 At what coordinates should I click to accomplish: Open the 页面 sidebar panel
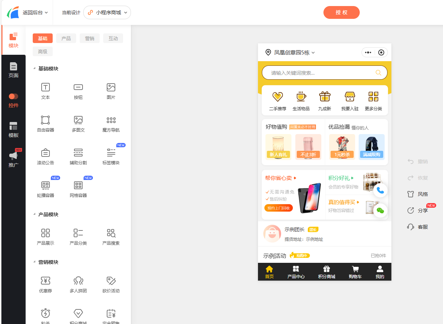[x=14, y=70]
